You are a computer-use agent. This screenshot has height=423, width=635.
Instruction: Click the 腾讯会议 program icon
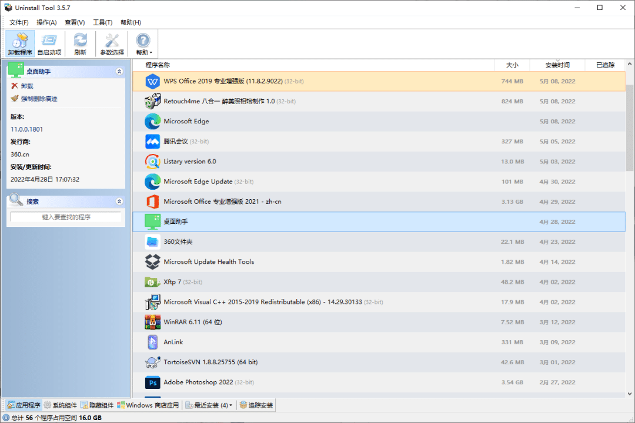point(152,141)
